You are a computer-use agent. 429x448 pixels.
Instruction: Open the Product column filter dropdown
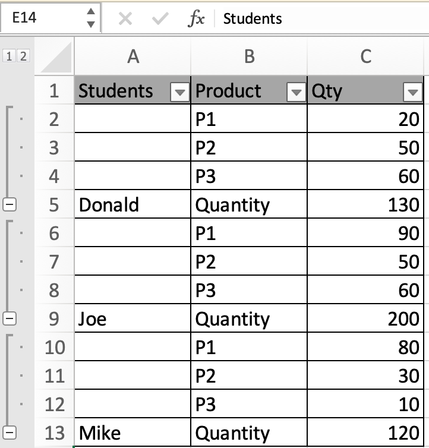pos(296,92)
